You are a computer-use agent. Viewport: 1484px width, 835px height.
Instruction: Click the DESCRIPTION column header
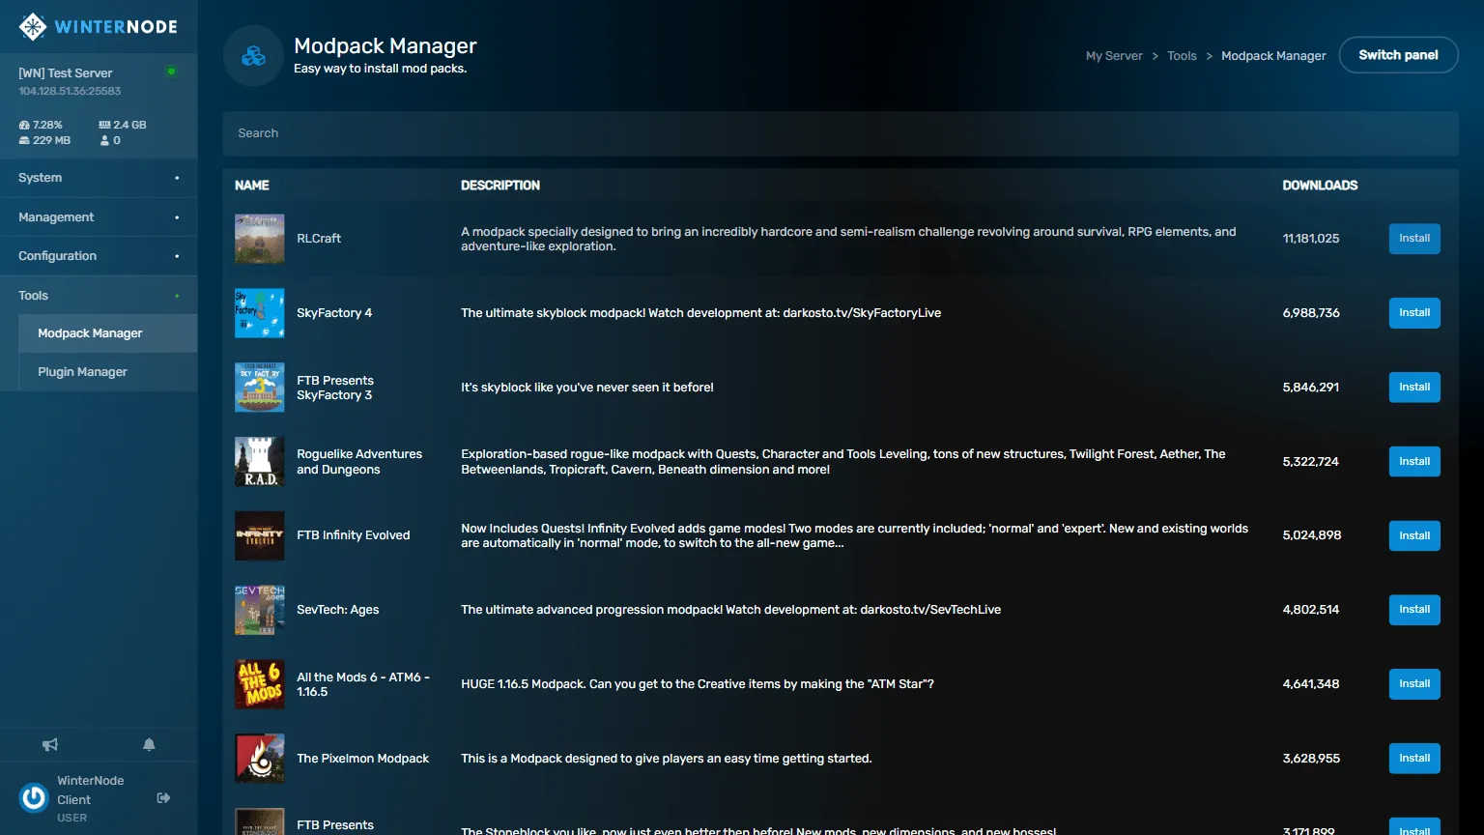point(500,186)
